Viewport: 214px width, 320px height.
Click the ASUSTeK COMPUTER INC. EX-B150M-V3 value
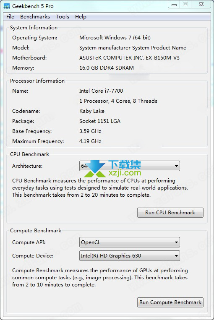coord(129,58)
